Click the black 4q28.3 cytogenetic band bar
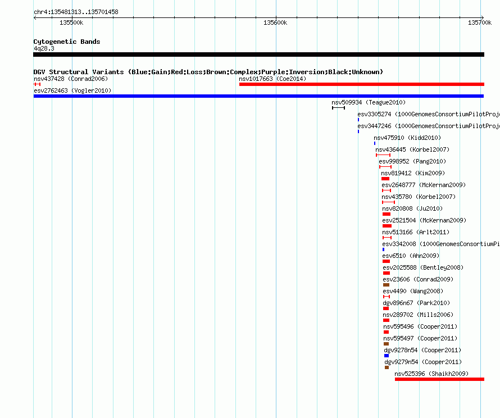 coord(258,54)
